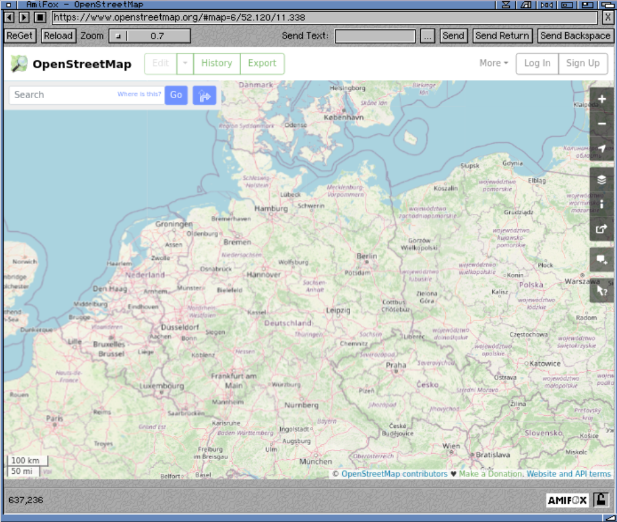The width and height of the screenshot is (617, 522).
Task: Click the Frankfurt am Main map label
Action: pyautogui.click(x=234, y=381)
